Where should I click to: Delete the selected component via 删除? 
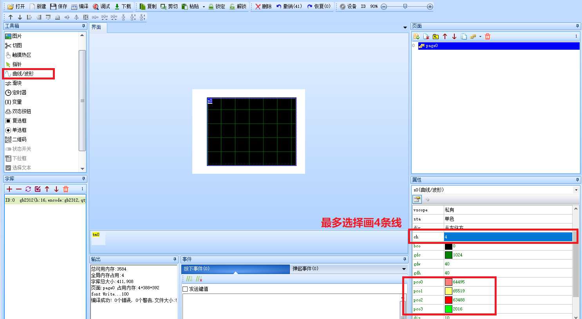[x=263, y=7]
